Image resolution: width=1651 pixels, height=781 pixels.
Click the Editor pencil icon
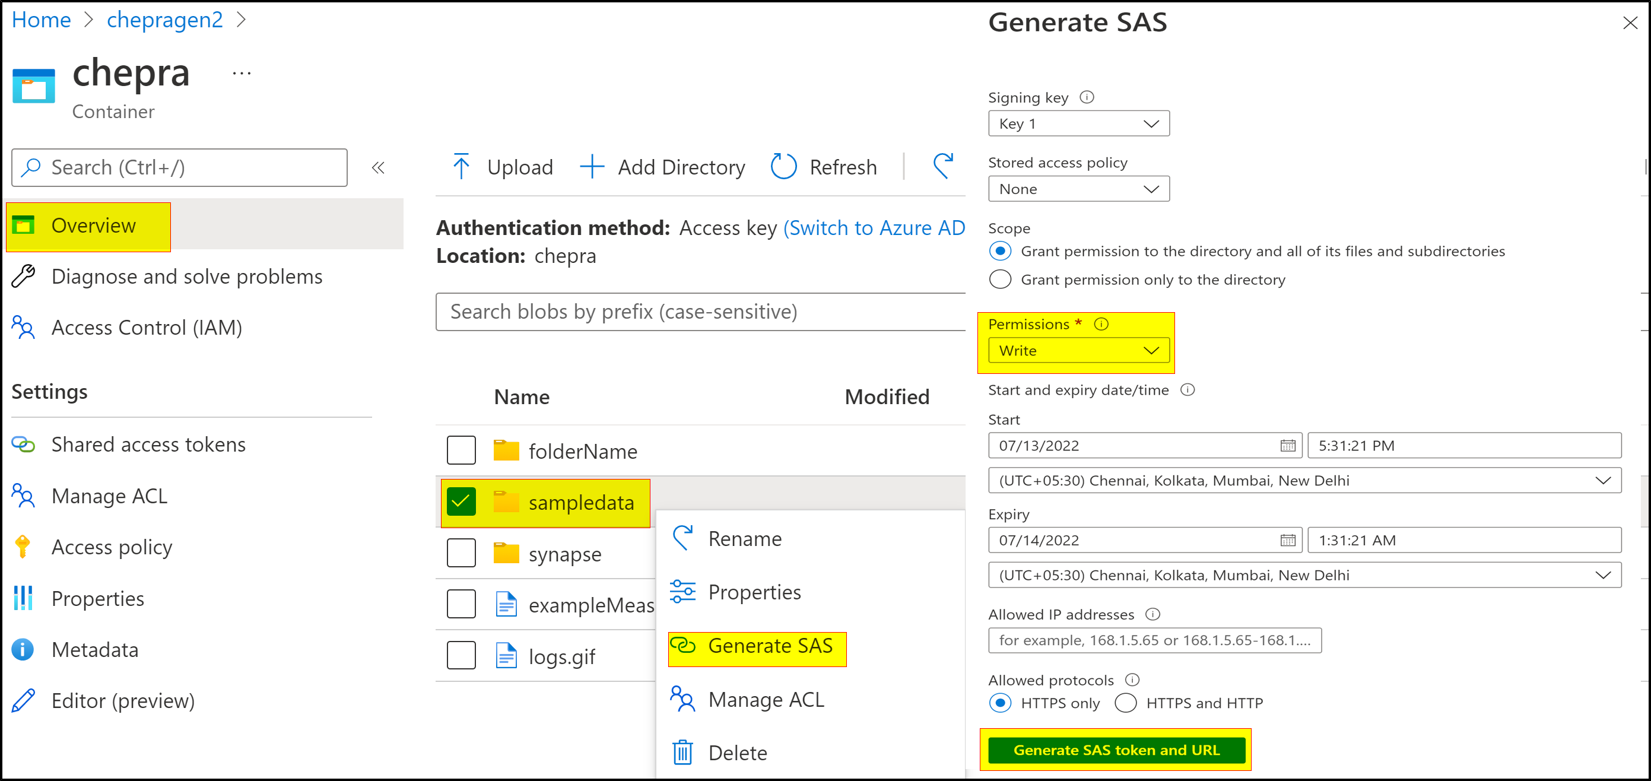[24, 700]
